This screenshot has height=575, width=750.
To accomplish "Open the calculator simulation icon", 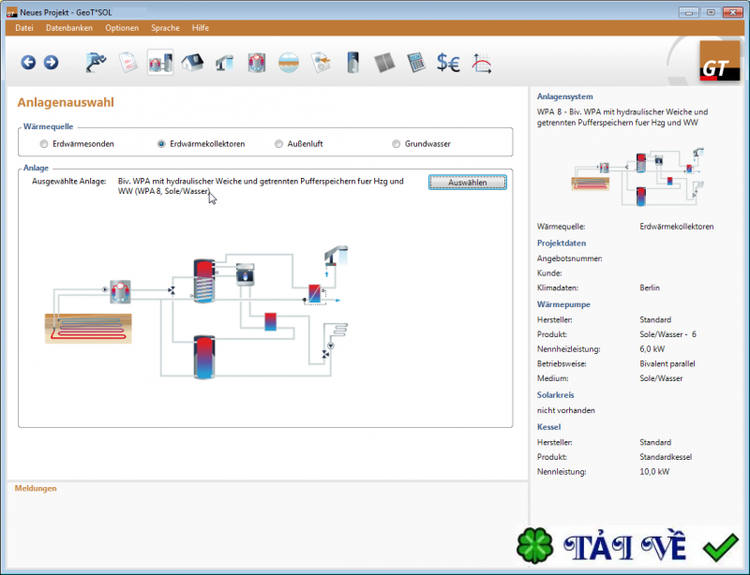I will coord(416,63).
